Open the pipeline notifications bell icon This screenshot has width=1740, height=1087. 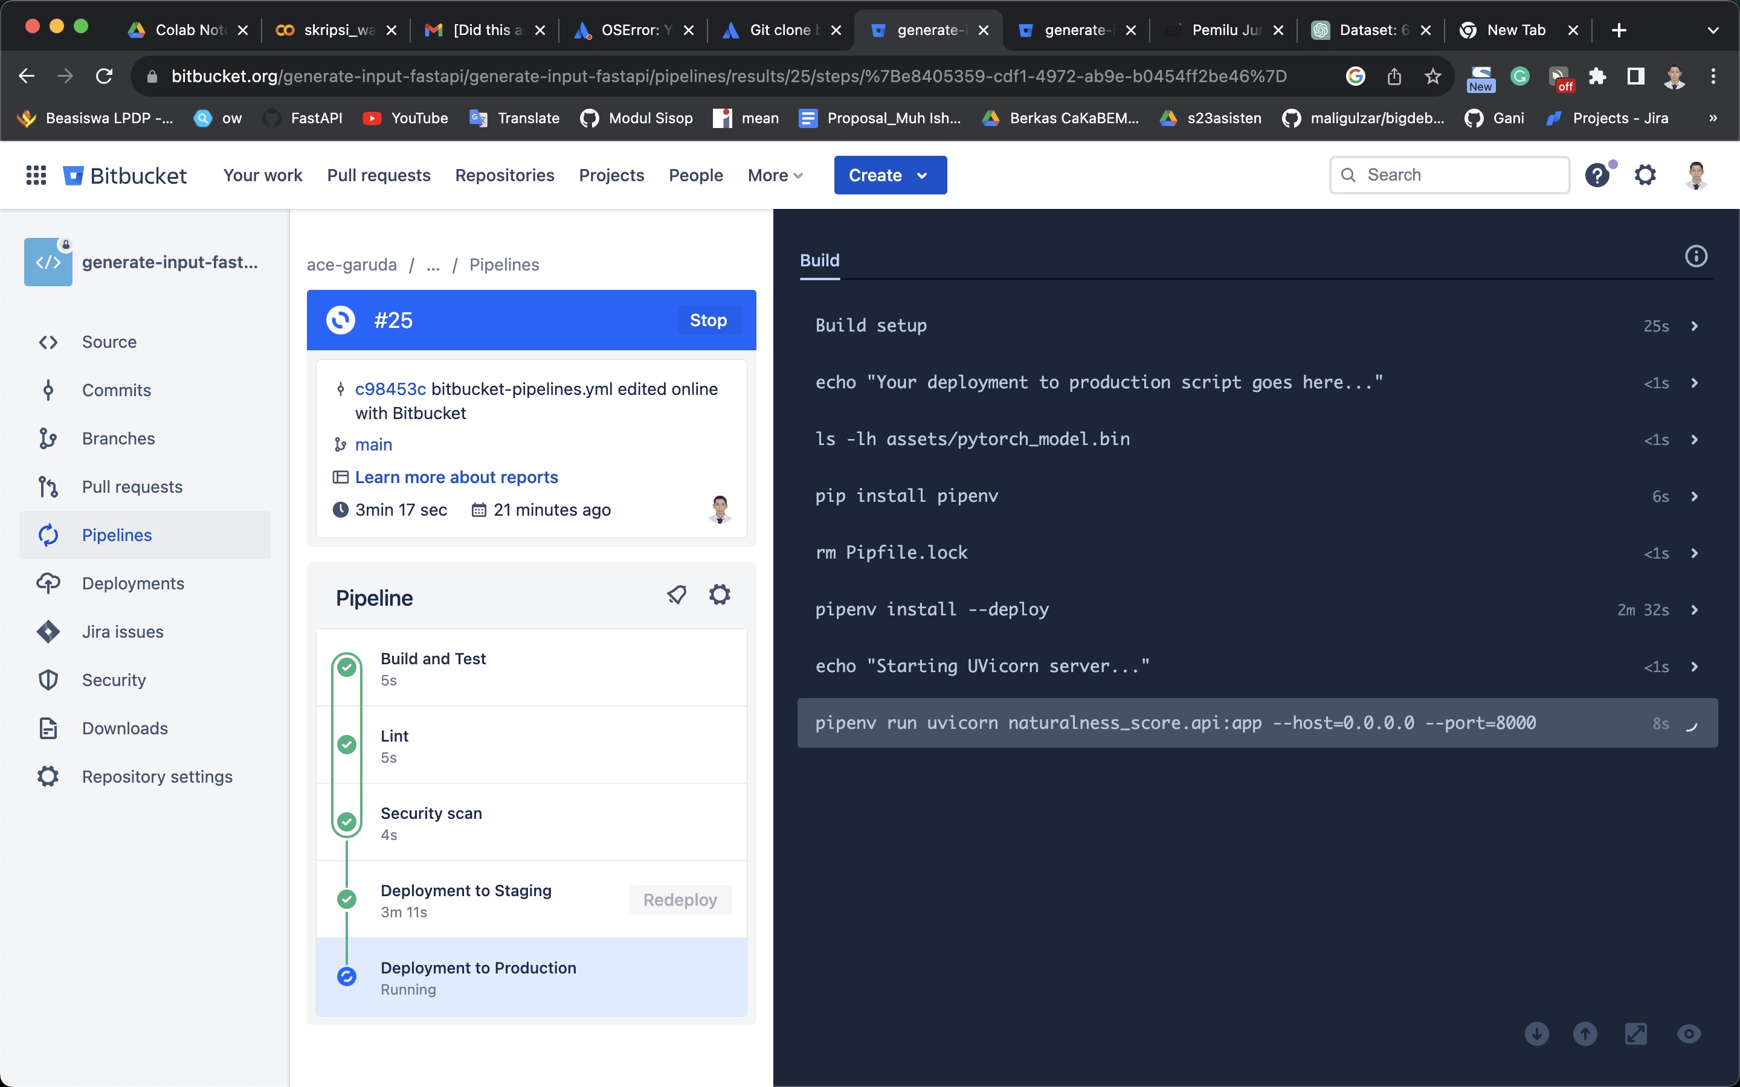pyautogui.click(x=676, y=595)
